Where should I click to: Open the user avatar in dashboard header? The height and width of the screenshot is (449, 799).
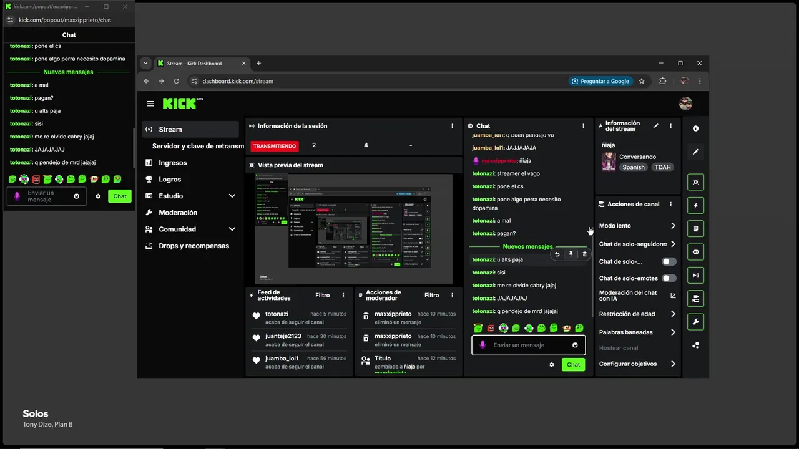[x=685, y=104]
